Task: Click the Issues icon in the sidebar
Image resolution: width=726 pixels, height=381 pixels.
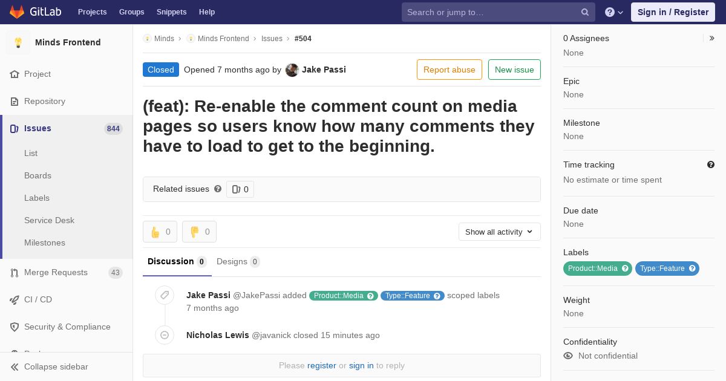Action: point(15,128)
